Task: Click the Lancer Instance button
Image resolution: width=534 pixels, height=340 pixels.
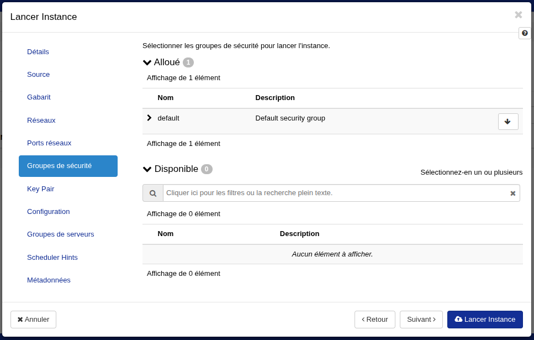Action: (x=484, y=320)
